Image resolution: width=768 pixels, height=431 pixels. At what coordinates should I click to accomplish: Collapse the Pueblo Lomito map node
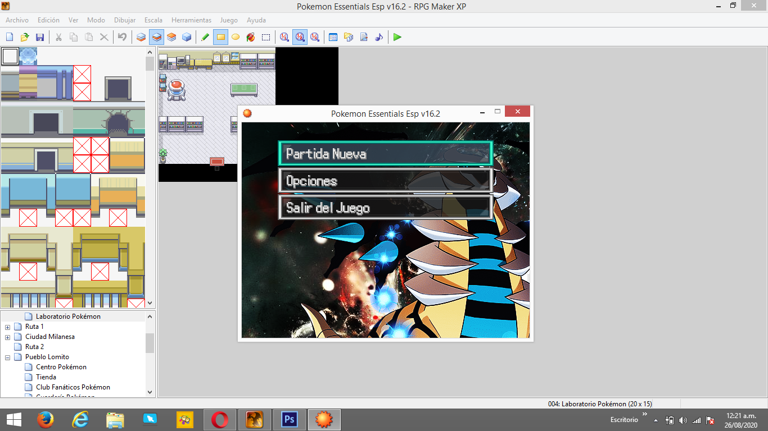(7, 357)
